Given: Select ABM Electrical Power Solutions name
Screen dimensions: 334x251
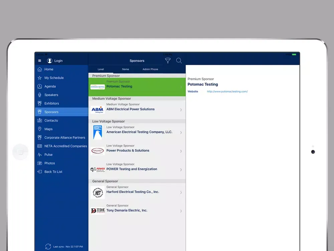Looking at the screenshot, I should (131, 109).
